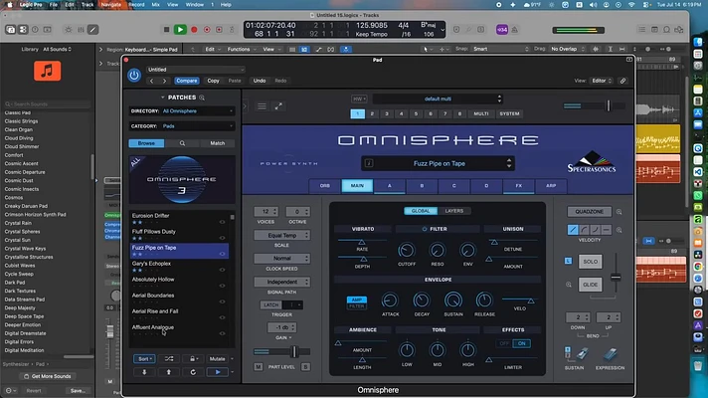708x398 pixels.
Task: Click the Compare button
Action: tap(187, 81)
